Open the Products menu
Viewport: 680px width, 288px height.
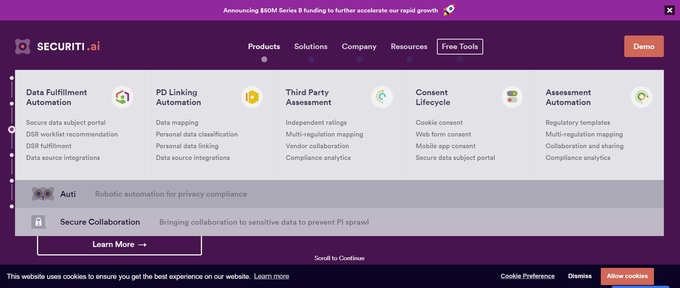(264, 46)
